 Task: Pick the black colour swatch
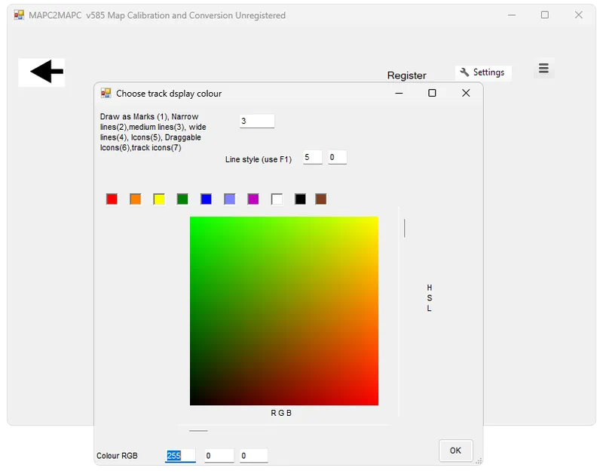click(300, 199)
